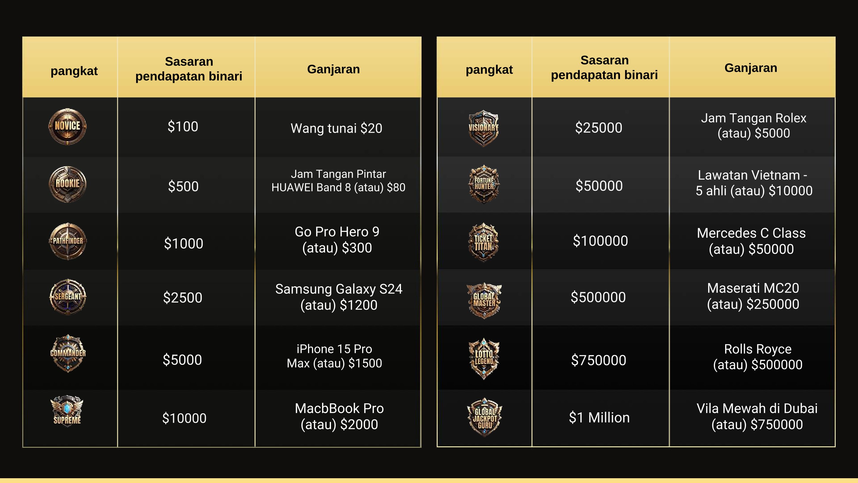Select the Mercedes C Class reward
The width and height of the screenshot is (858, 483).
tap(751, 241)
